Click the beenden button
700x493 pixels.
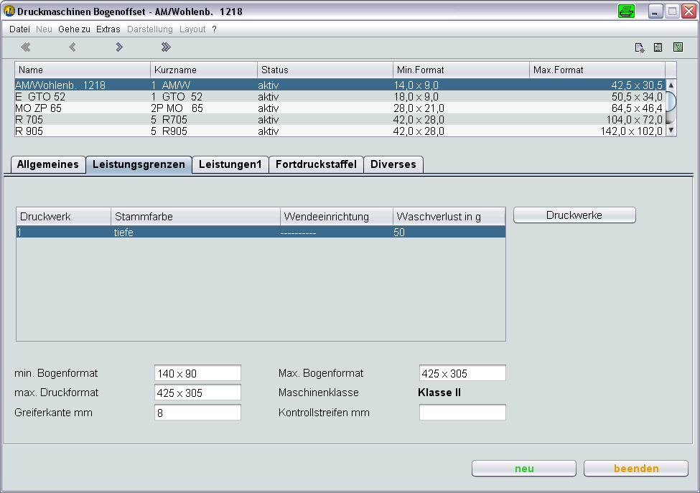coord(636,469)
